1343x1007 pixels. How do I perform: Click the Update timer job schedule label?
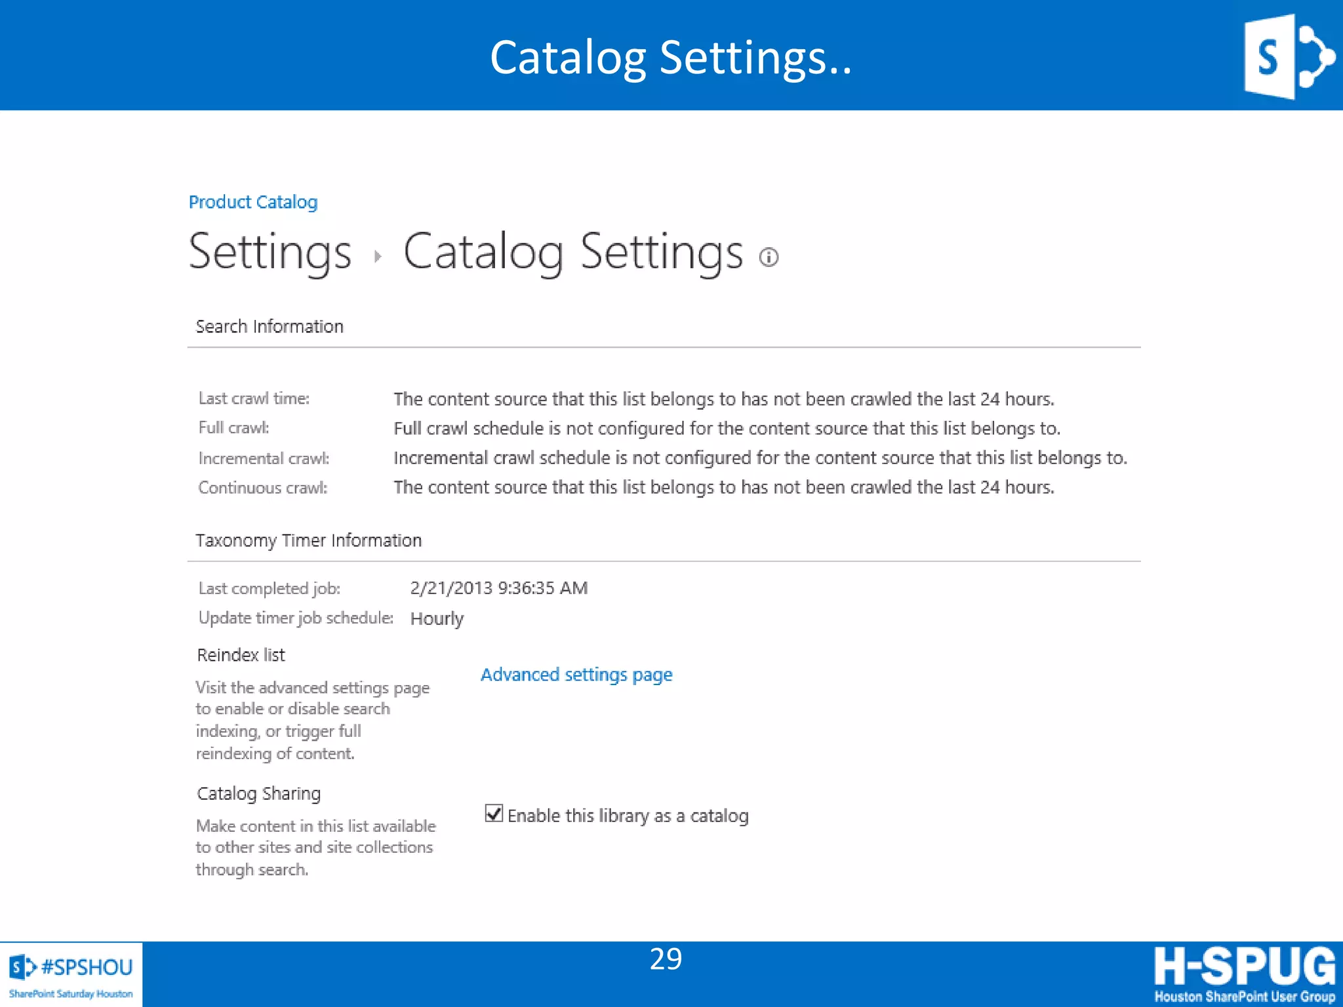click(x=296, y=618)
